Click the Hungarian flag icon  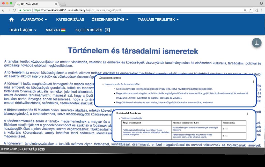[63, 30]
